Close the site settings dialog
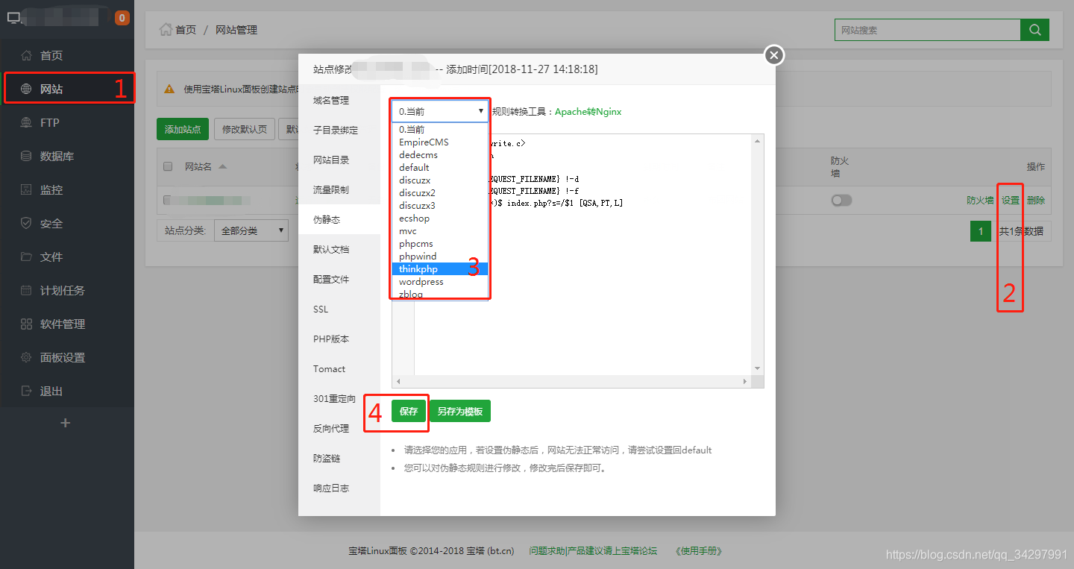Screen dimensions: 1074x569 774,54
